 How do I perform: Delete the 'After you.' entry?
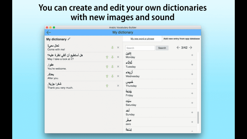[x=118, y=76]
